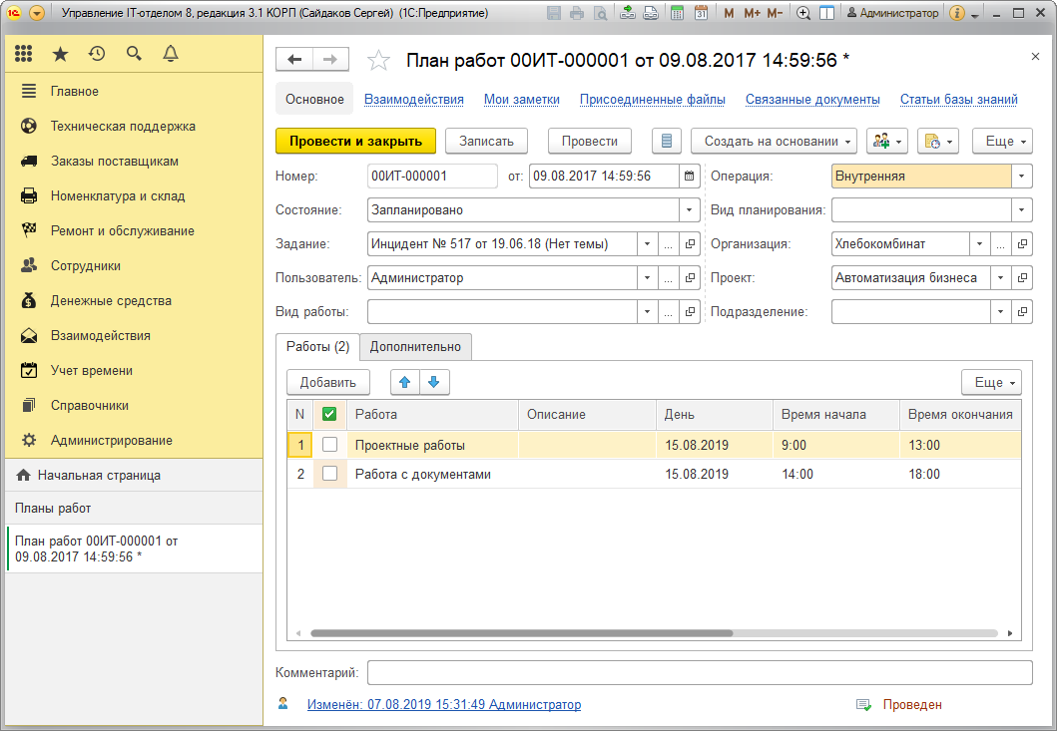Click the Провести и закрыть button

(x=356, y=141)
